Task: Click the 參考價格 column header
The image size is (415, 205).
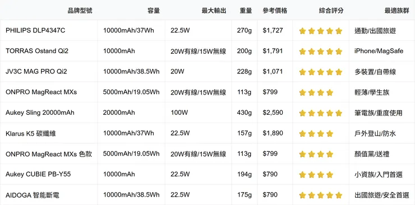Action: point(275,11)
